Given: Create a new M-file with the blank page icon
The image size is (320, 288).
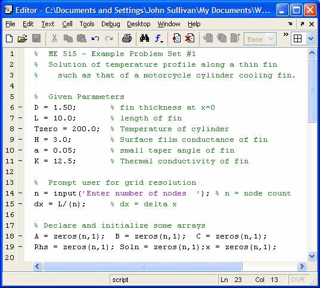Looking at the screenshot, I should coord(9,38).
